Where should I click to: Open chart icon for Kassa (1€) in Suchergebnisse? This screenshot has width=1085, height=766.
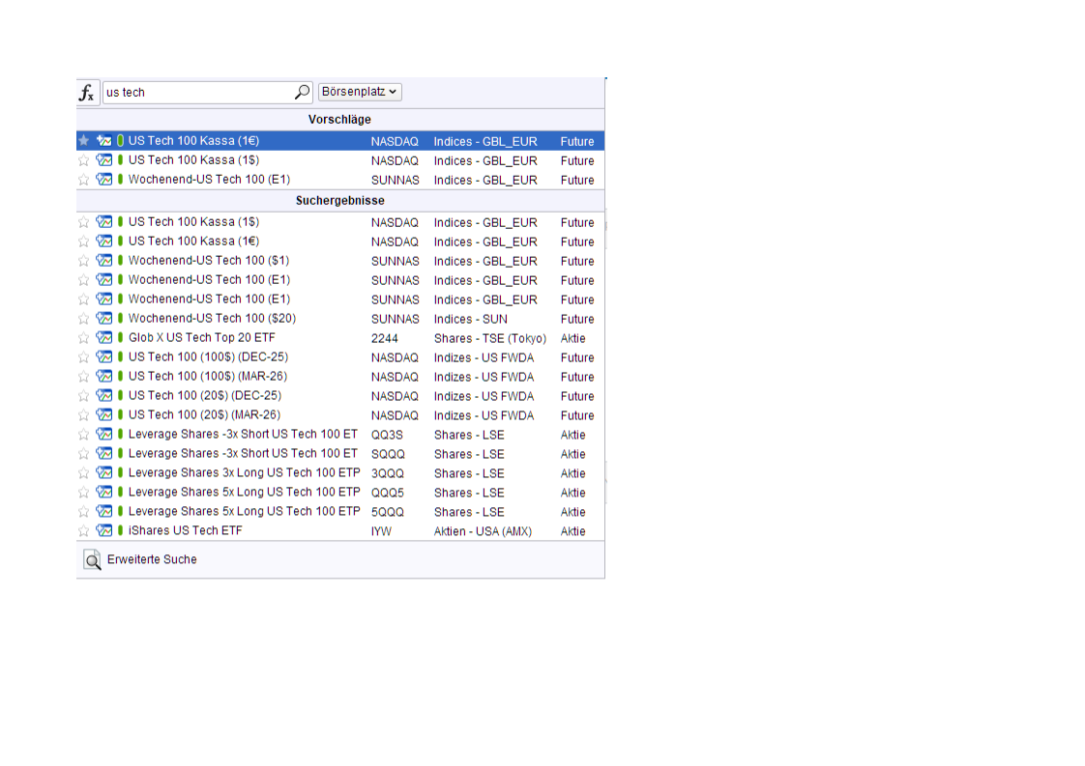(104, 241)
